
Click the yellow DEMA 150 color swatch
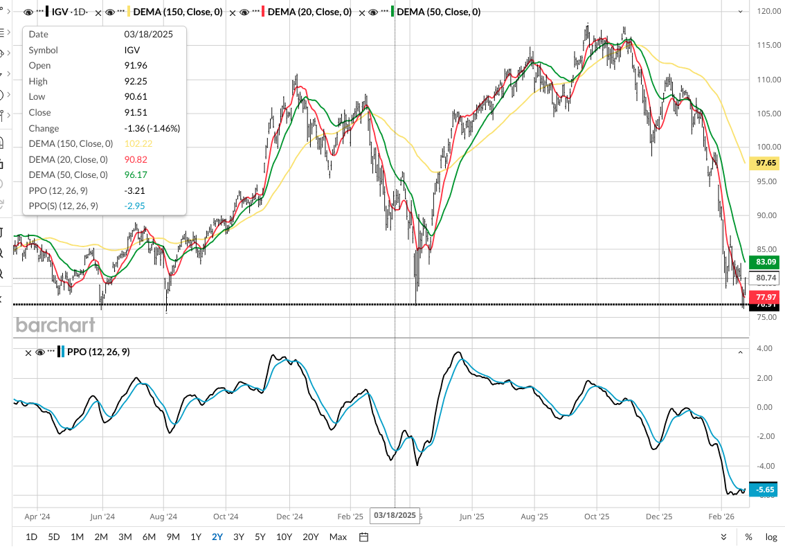click(129, 12)
